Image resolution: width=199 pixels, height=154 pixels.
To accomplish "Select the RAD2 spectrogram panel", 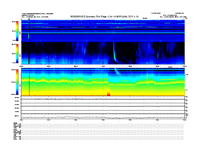I will point(103,31).
